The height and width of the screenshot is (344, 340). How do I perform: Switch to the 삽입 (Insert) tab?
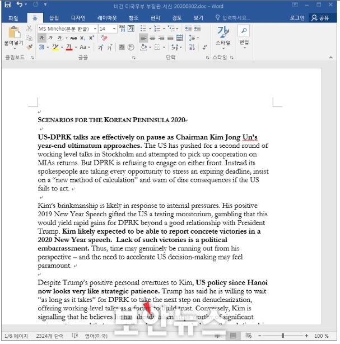coord(54,18)
